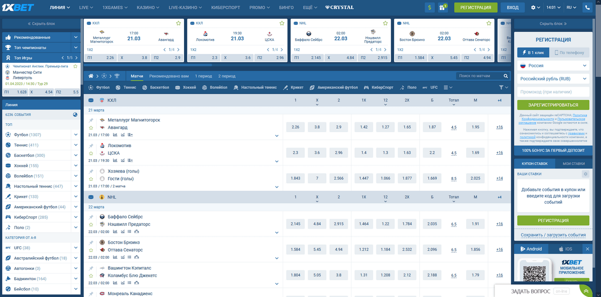Go to previous market on first КХЛ card
The width and height of the screenshot is (601, 297).
click(x=164, y=50)
